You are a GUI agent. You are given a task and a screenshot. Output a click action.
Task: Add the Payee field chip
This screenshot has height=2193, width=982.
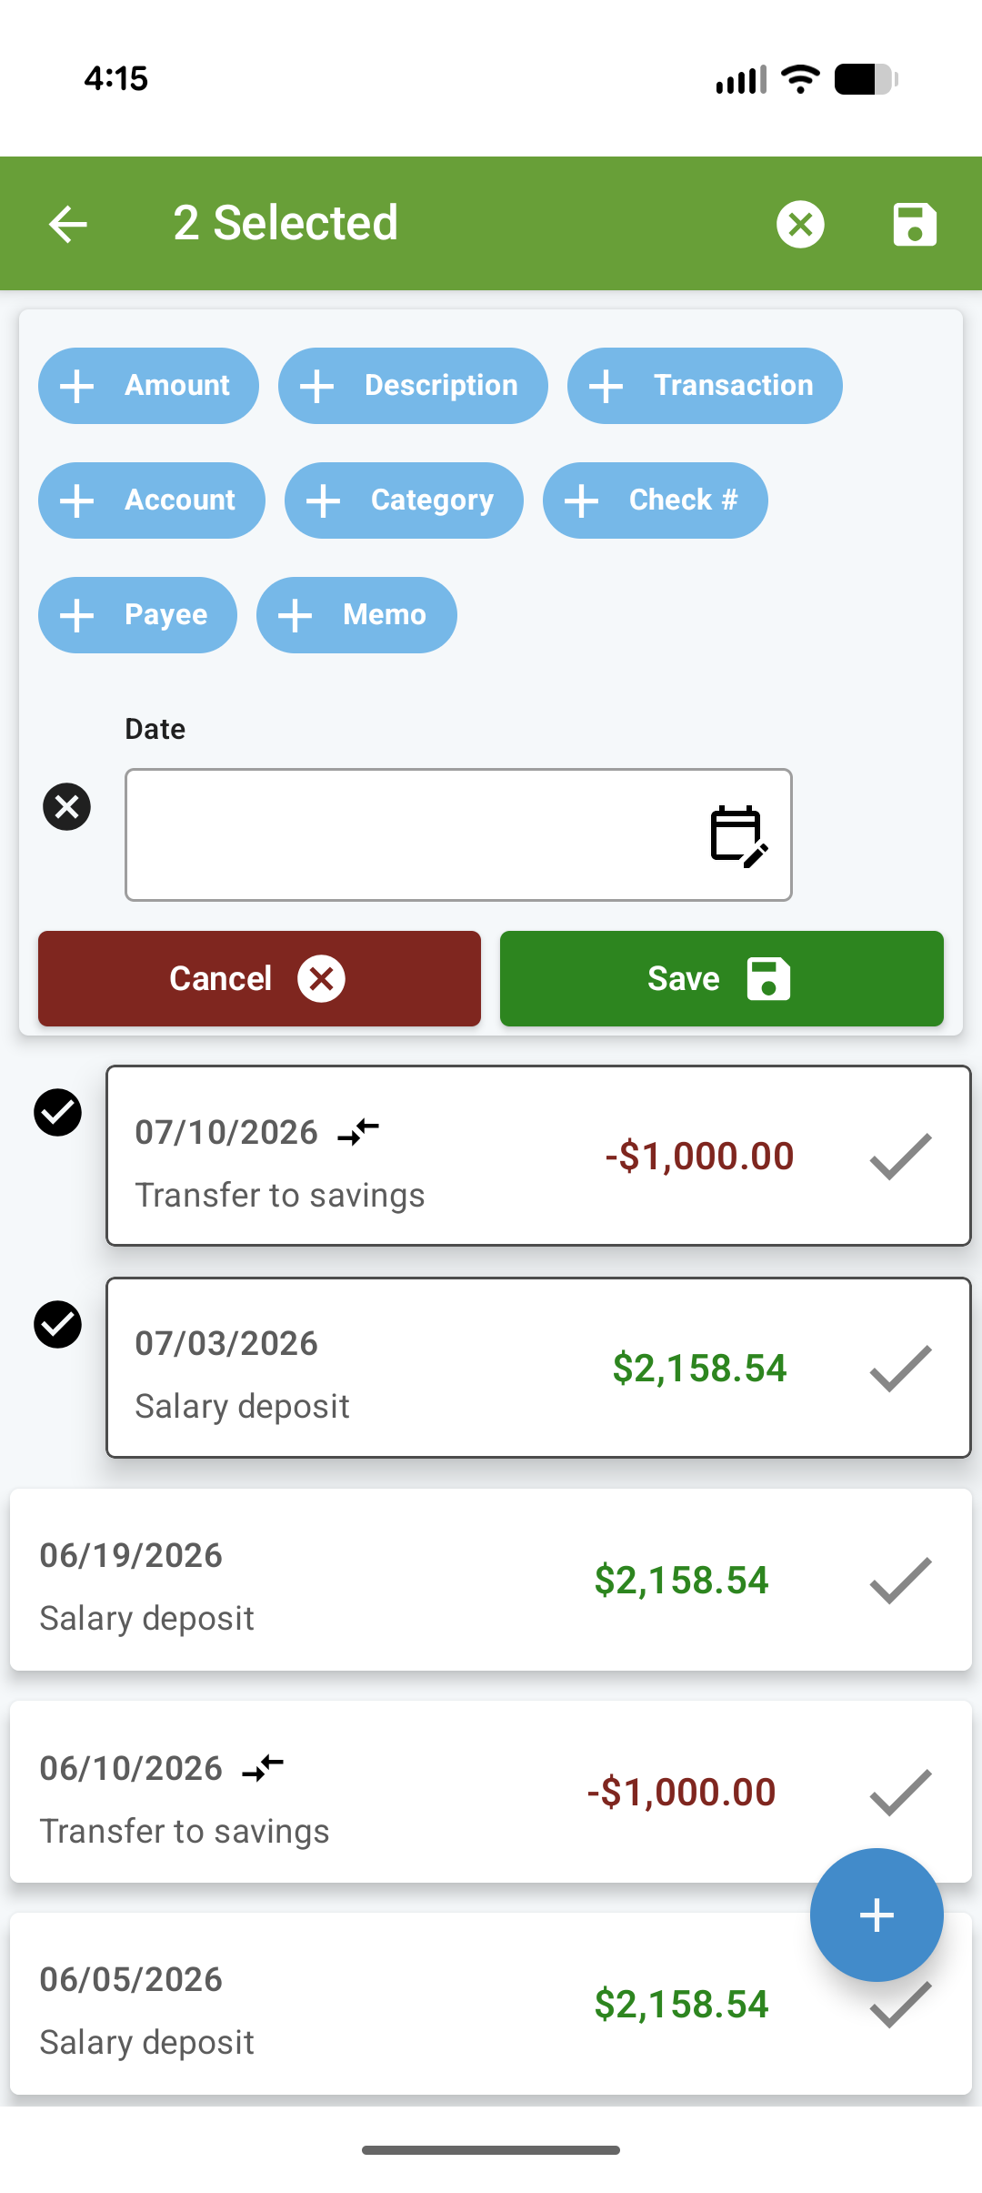click(x=137, y=615)
